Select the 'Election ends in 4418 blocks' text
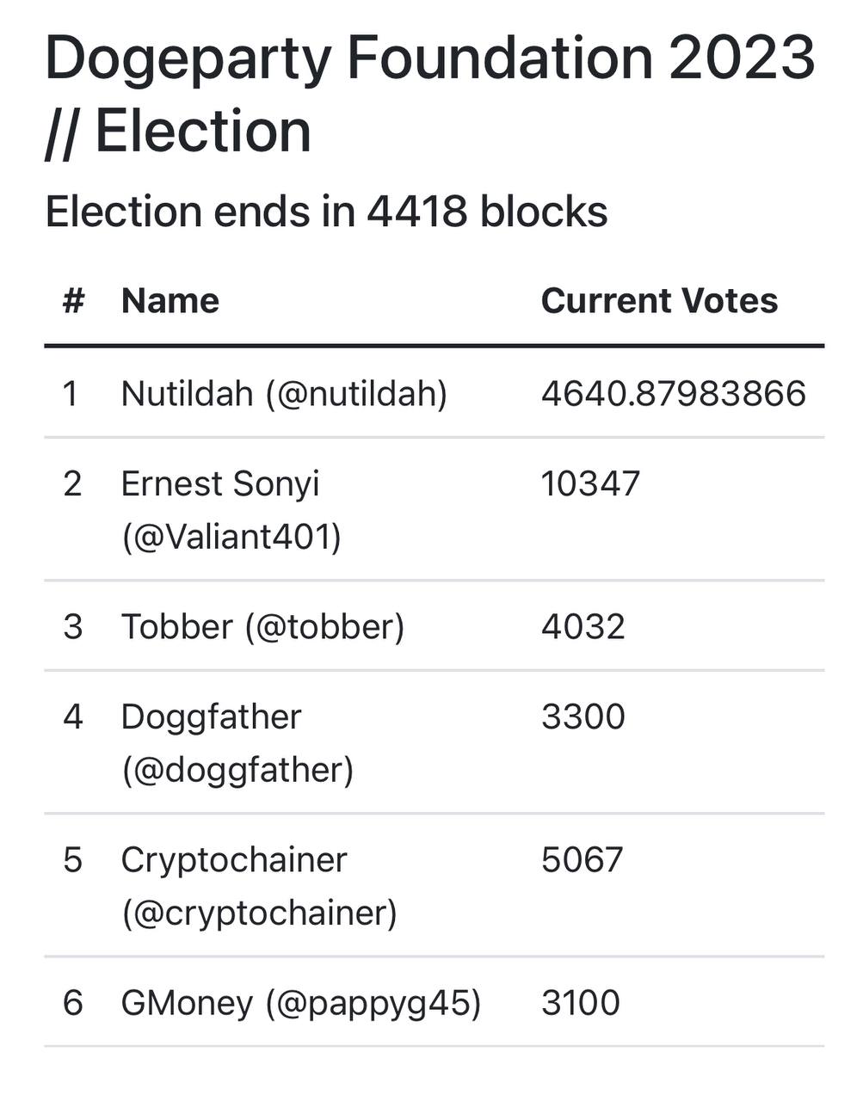This screenshot has height=1101, width=863. coord(326,212)
